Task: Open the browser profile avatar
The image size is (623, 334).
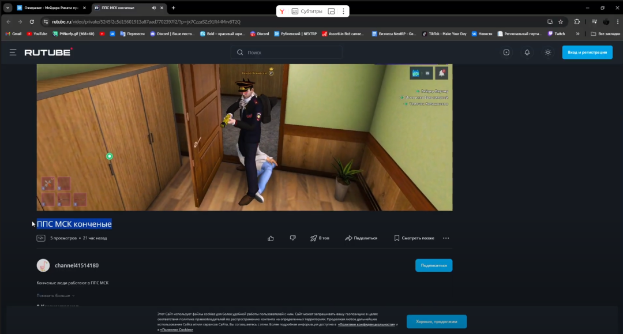Action: 606,22
